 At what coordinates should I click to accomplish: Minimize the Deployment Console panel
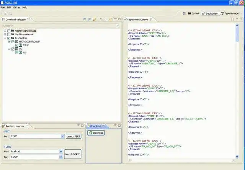point(237,19)
